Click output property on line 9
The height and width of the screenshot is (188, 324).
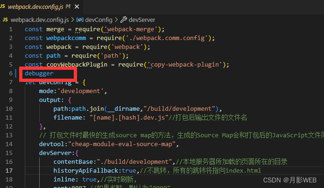[x=50, y=100]
